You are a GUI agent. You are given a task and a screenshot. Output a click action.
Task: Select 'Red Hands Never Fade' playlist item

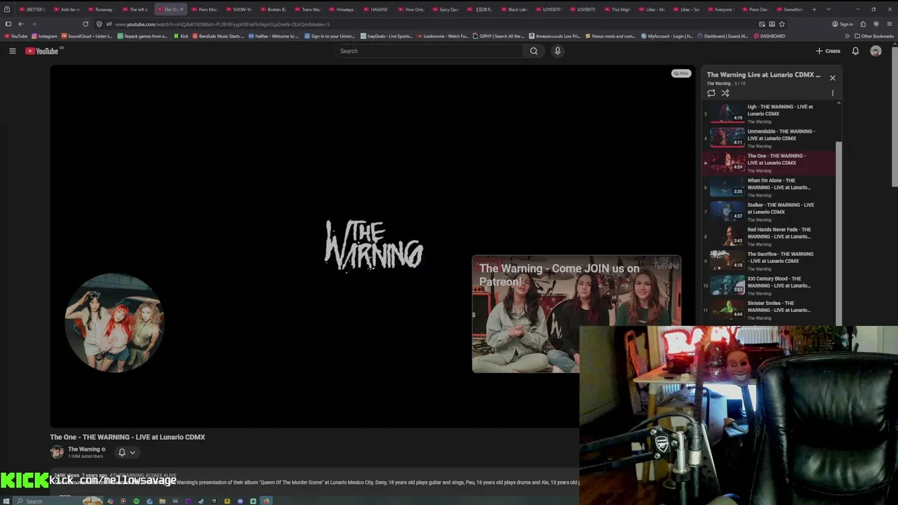pos(770,236)
